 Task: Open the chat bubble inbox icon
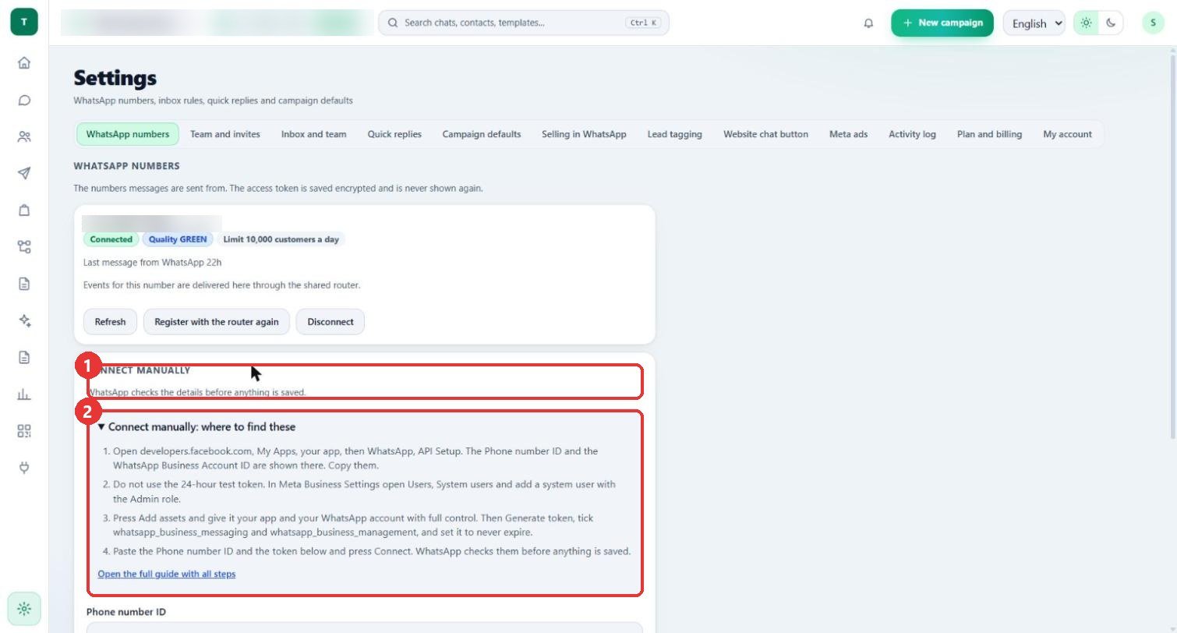pyautogui.click(x=24, y=100)
